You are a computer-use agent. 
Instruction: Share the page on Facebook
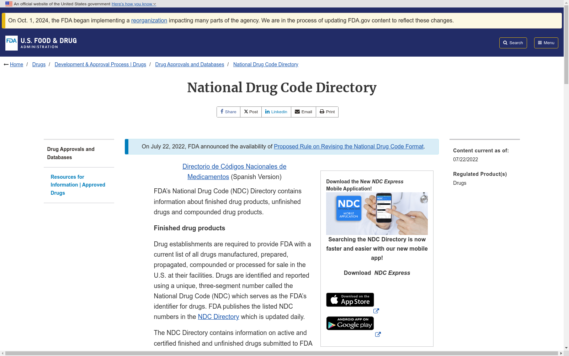coord(228,112)
